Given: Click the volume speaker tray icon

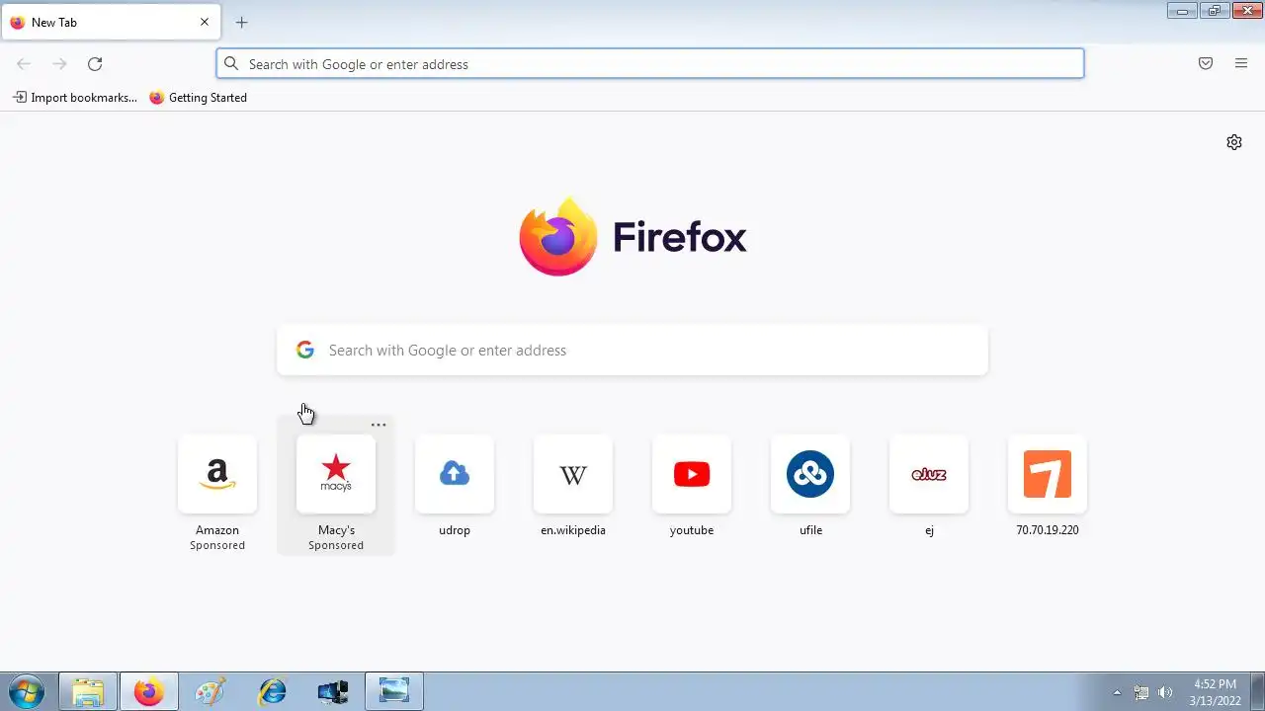Looking at the screenshot, I should (1165, 693).
